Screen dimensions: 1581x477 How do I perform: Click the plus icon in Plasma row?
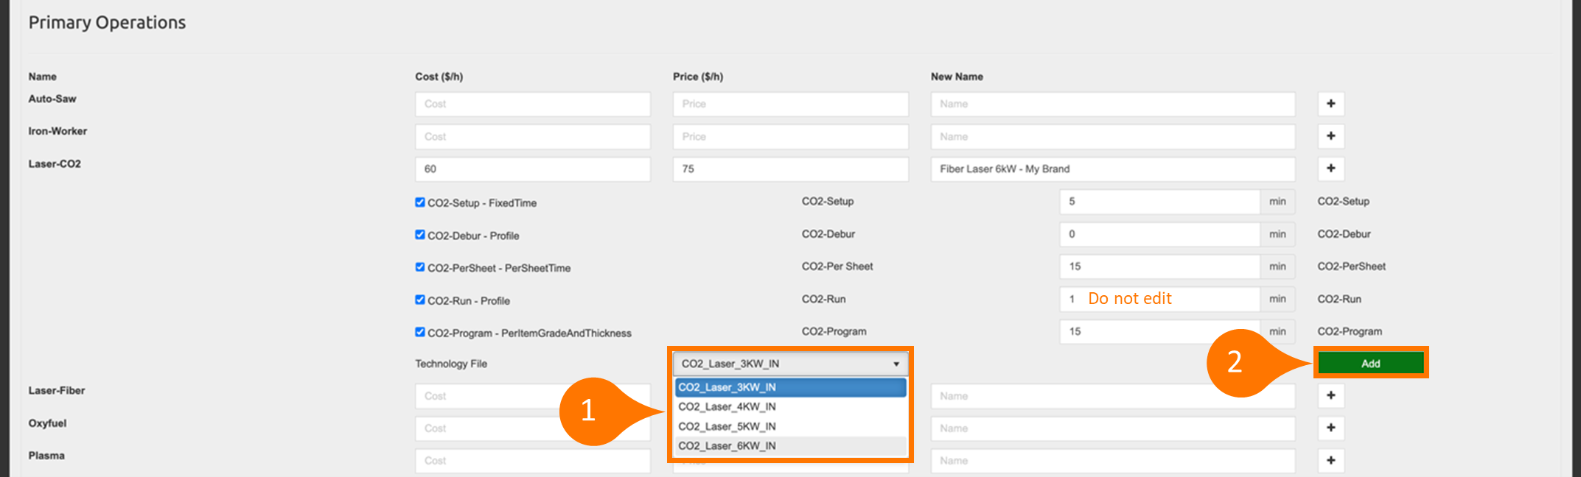click(x=1330, y=461)
